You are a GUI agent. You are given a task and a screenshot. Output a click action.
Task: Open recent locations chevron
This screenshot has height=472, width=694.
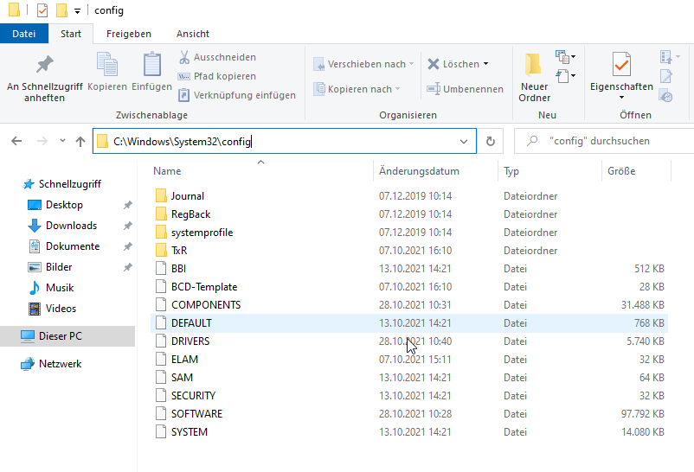click(x=62, y=141)
